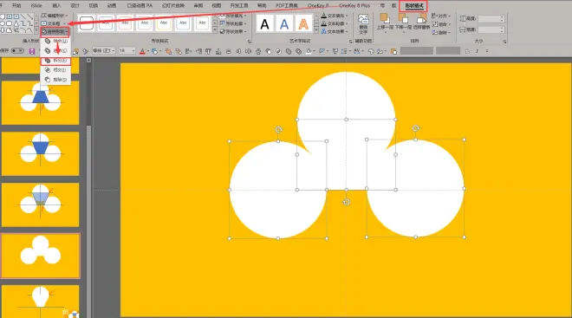Image resolution: width=572 pixels, height=318 pixels.
Task: Select slide thumbnail with translucent blue trapezoid
Action: [40, 204]
